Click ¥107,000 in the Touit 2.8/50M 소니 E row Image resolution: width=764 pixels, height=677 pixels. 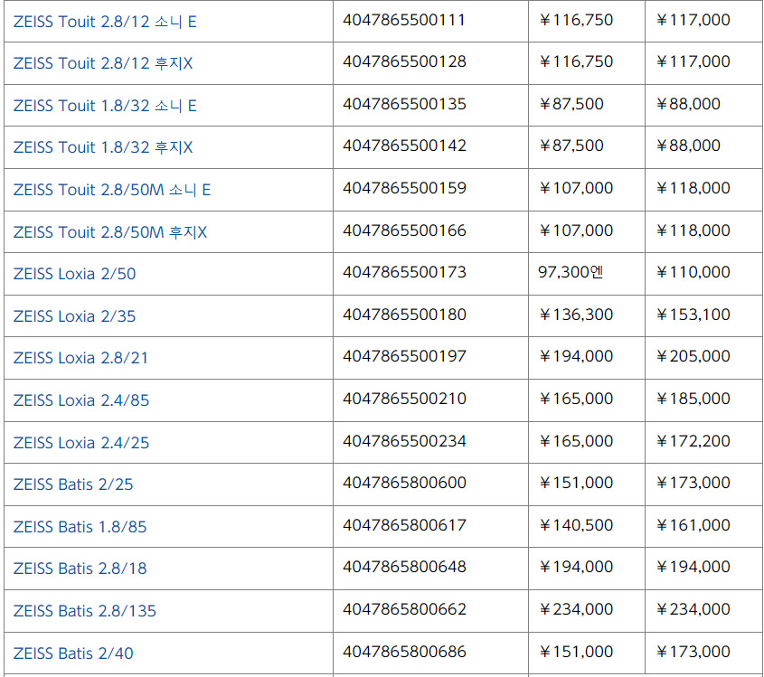click(x=576, y=187)
